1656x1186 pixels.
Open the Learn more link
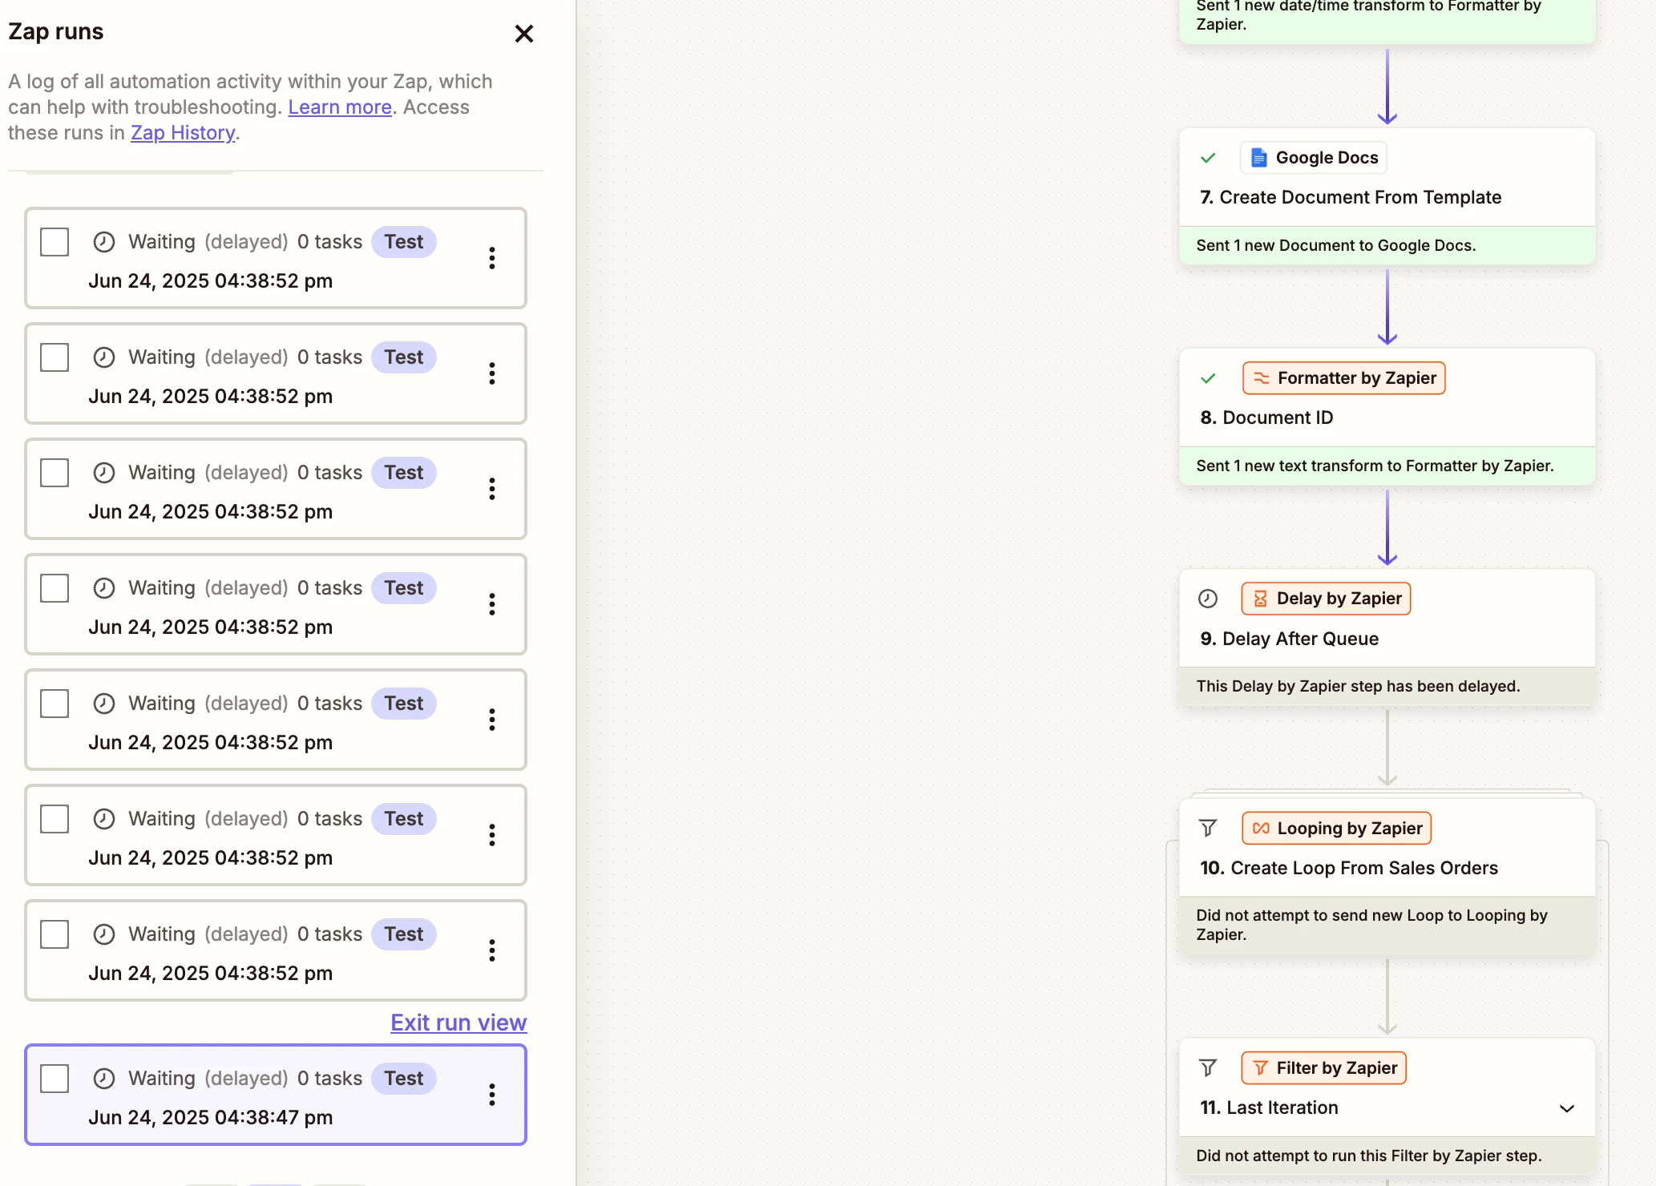point(340,107)
